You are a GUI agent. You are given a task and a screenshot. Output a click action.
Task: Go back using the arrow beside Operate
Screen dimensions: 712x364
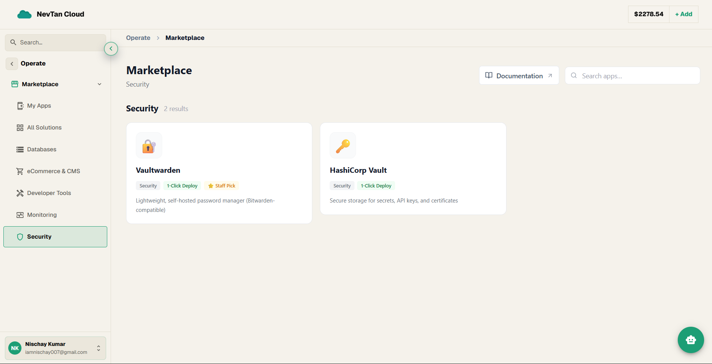coord(12,64)
